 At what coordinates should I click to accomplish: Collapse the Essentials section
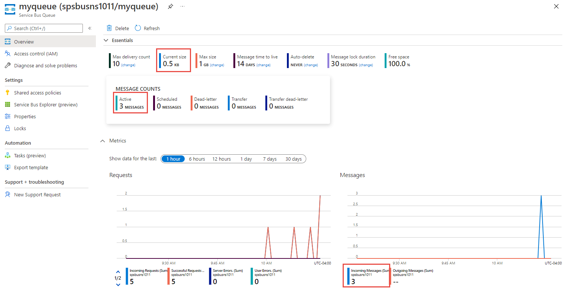(106, 40)
